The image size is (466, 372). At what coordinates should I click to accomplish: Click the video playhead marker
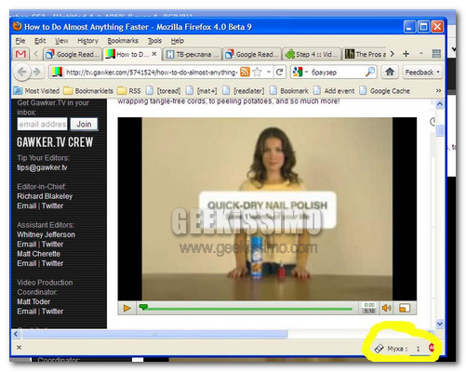[143, 307]
